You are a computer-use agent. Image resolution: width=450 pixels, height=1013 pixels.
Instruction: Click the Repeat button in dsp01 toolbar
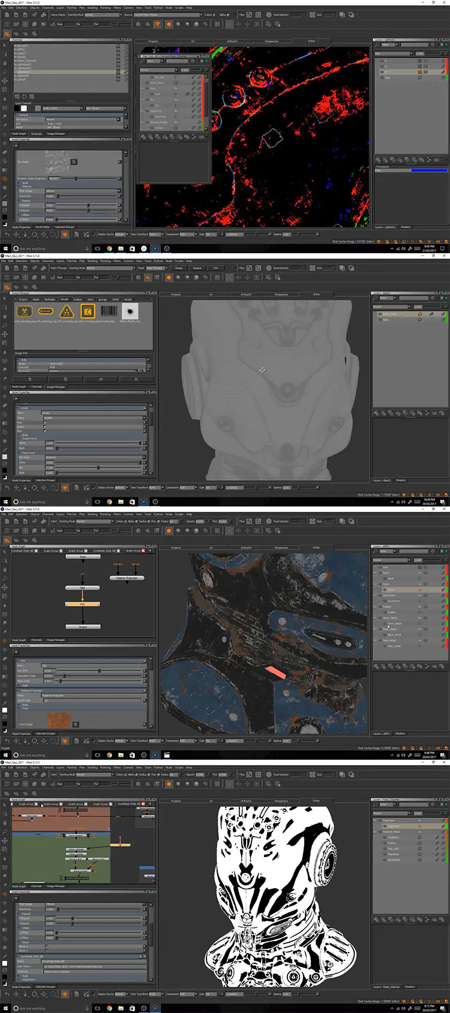coord(197,268)
